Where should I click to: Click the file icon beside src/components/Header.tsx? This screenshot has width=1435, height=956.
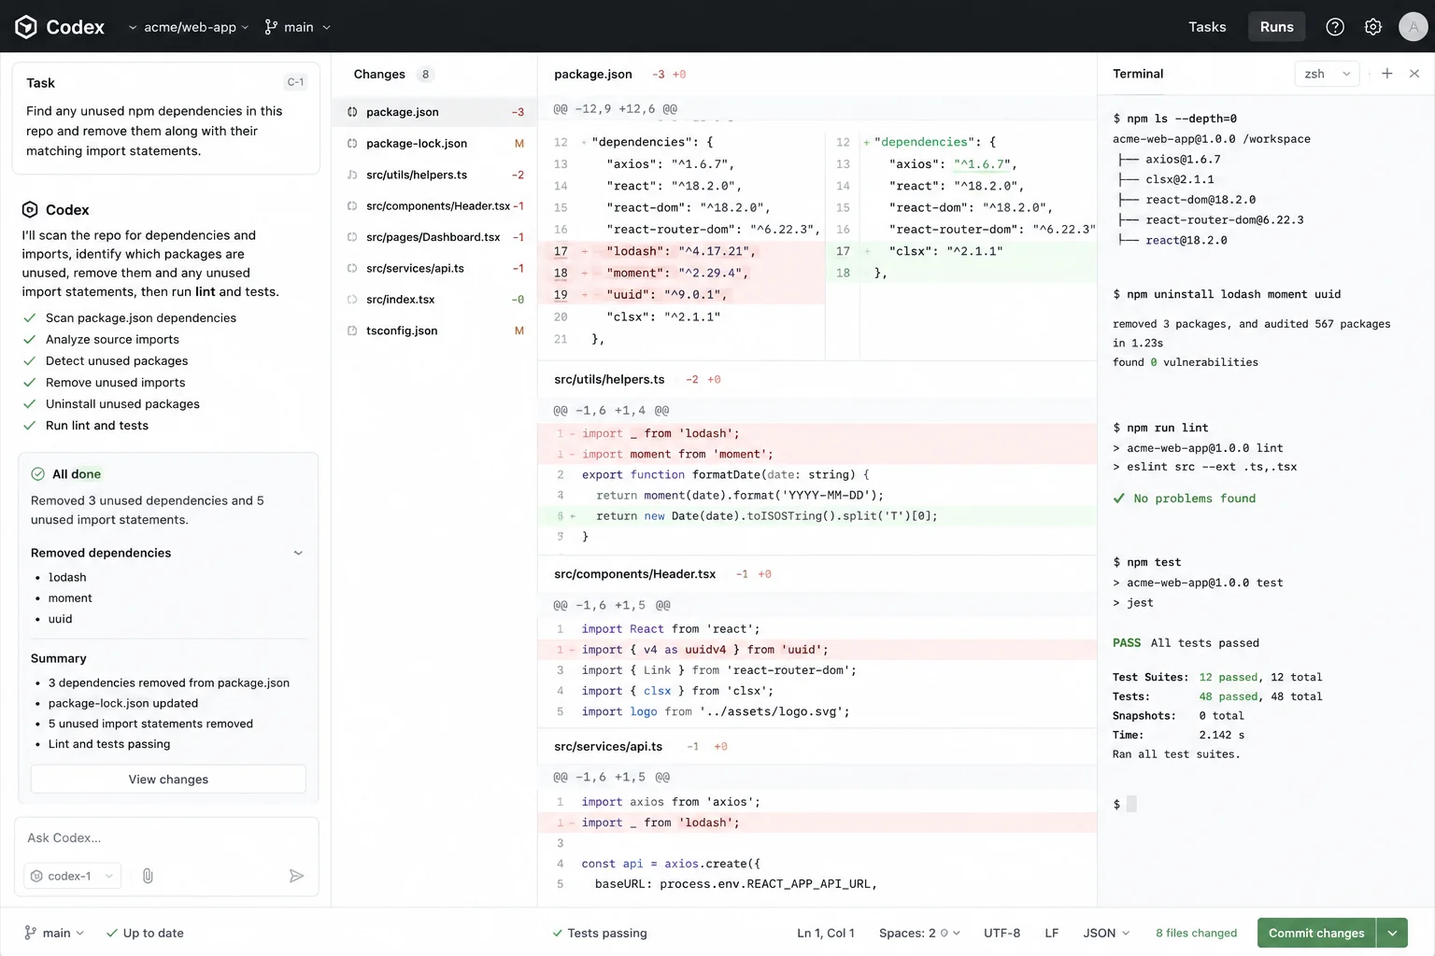[352, 205]
